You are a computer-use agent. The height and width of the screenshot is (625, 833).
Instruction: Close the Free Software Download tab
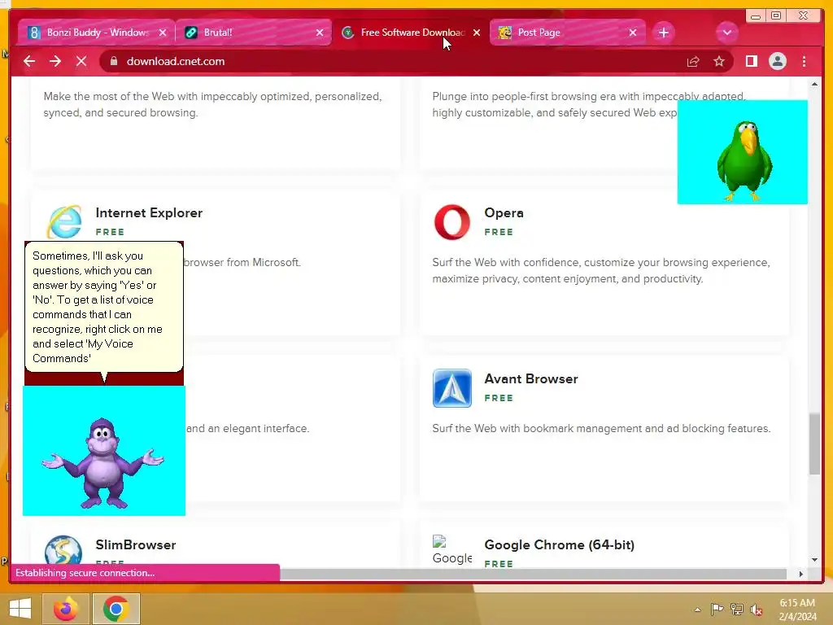477,33
